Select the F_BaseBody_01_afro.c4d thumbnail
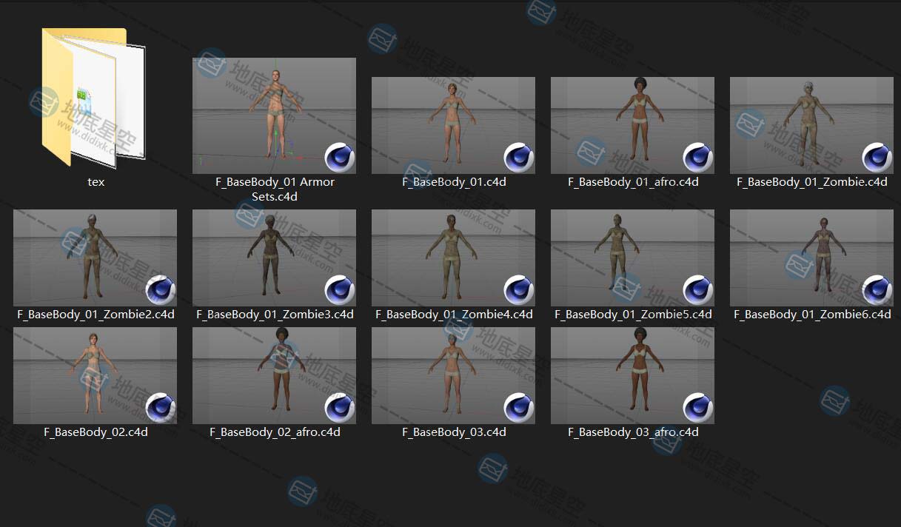Viewport: 901px width, 527px height. 632,125
